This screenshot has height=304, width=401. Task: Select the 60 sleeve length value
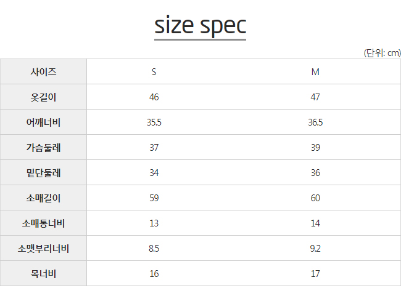tap(315, 198)
